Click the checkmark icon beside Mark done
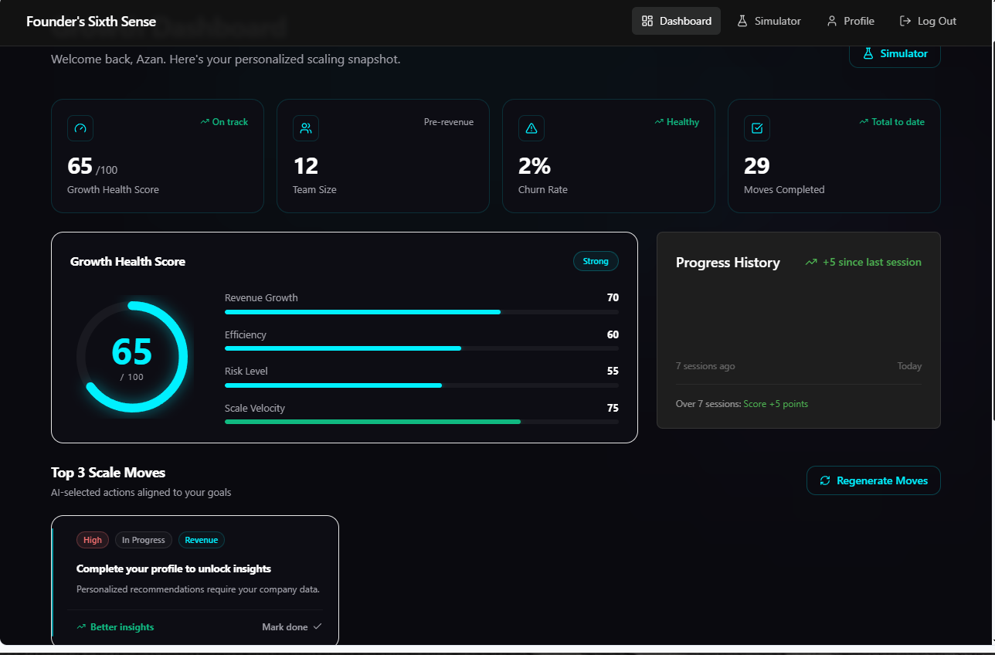The height and width of the screenshot is (655, 995). click(317, 626)
